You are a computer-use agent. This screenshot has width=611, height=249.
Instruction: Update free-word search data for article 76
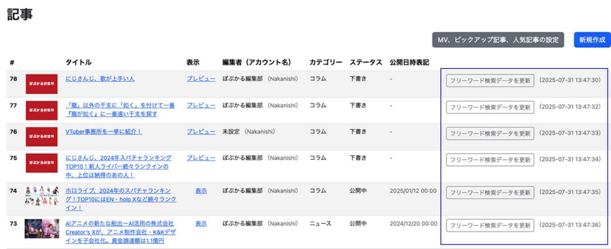pyautogui.click(x=490, y=133)
